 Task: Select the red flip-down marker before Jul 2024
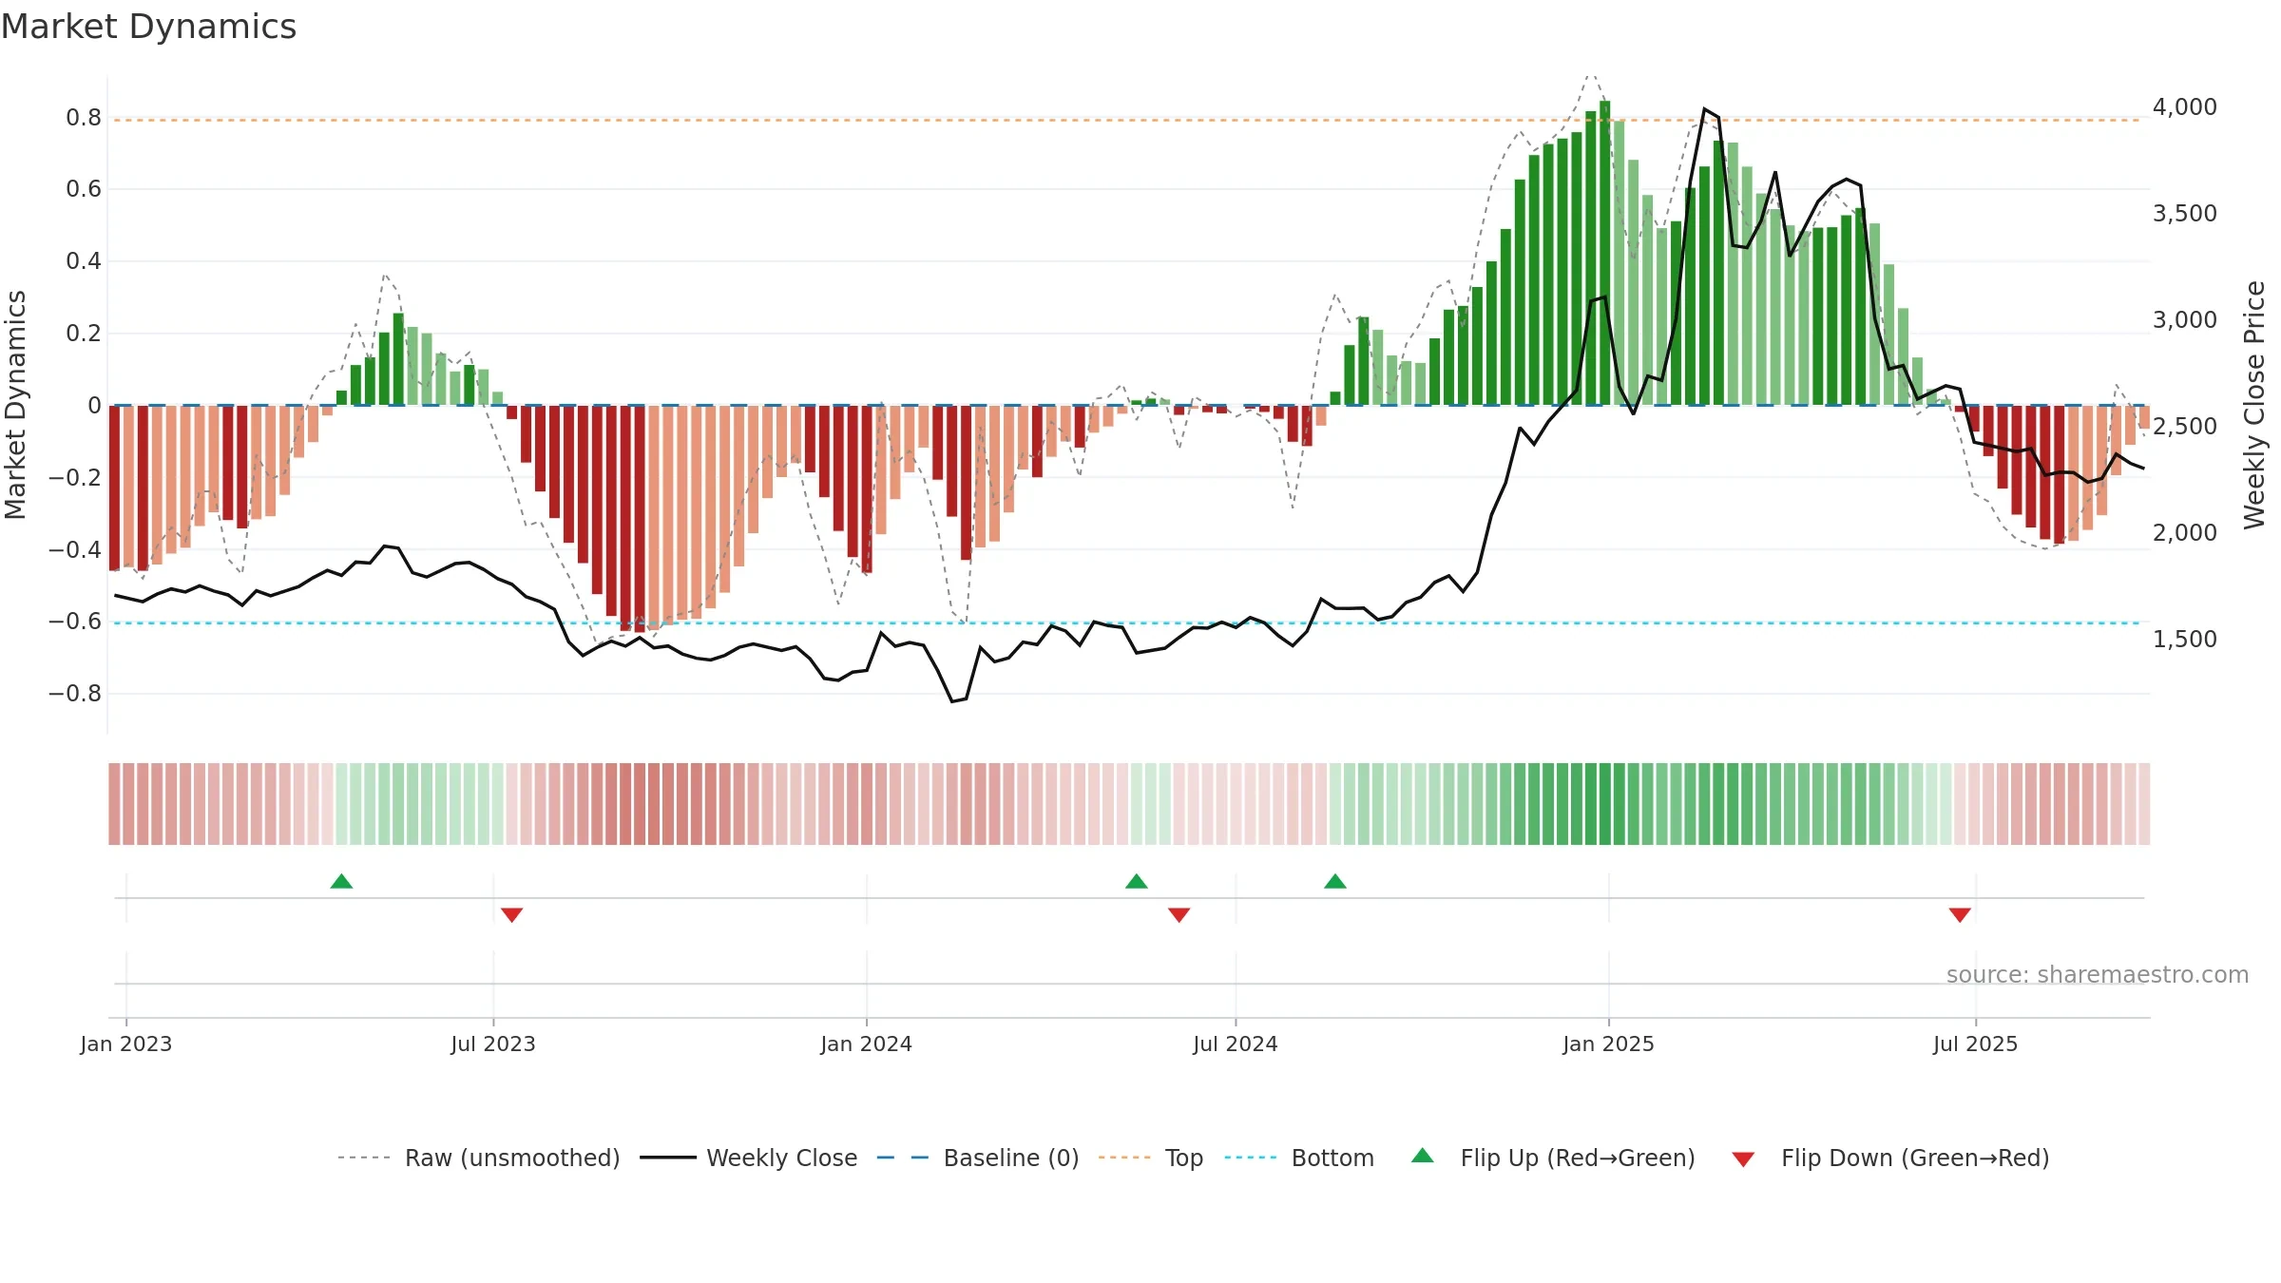pyautogui.click(x=1179, y=914)
